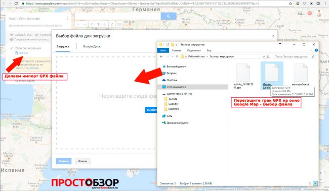Viewport: 329px width, 191px height.
Task: Select the 'моя пробежка' file
Action: pyautogui.click(x=300, y=75)
